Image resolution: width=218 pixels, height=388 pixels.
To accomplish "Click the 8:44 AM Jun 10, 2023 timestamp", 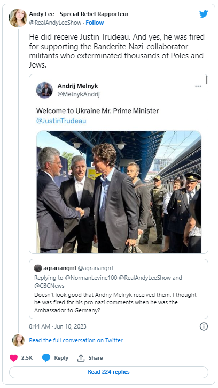I will 58,326.
